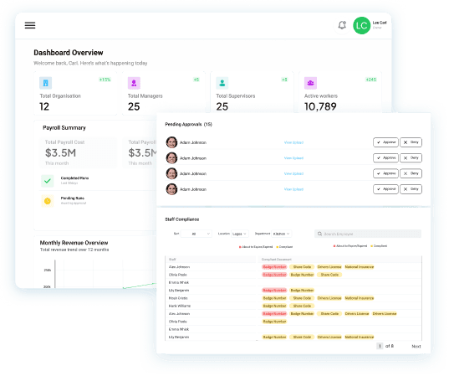The height and width of the screenshot is (376, 449).
Task: Select the Noah Cristo staff row
Action: pos(293,298)
